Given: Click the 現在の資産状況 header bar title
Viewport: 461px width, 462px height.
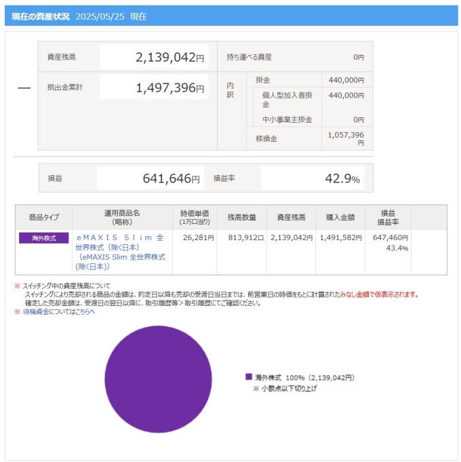Looking at the screenshot, I should tap(41, 16).
